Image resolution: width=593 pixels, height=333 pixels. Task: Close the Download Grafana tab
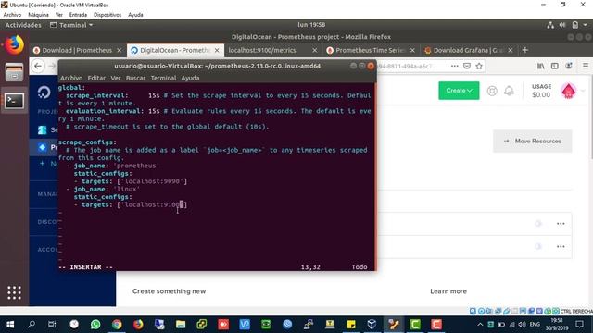pos(511,50)
